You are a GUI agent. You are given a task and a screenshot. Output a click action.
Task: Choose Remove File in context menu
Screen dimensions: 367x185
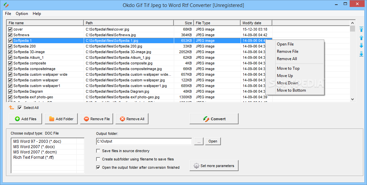295,51
